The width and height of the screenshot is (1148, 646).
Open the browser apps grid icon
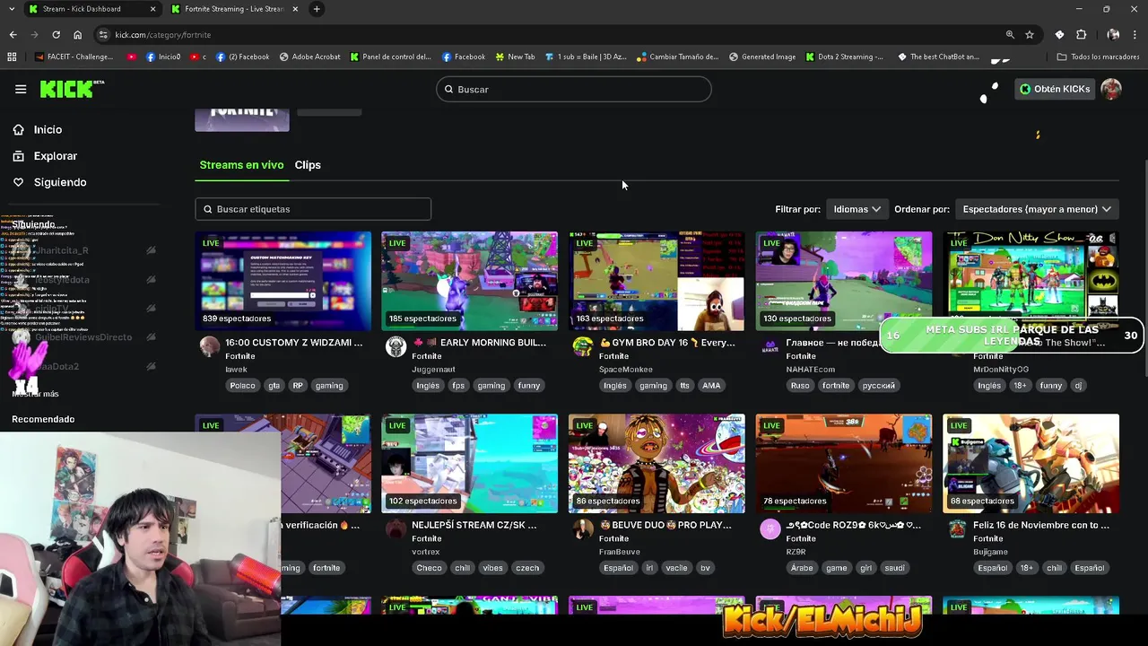(12, 57)
